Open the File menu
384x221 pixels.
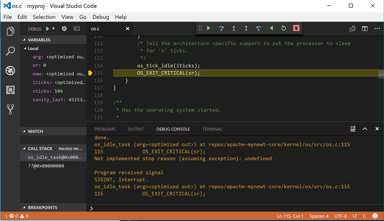coord(8,17)
